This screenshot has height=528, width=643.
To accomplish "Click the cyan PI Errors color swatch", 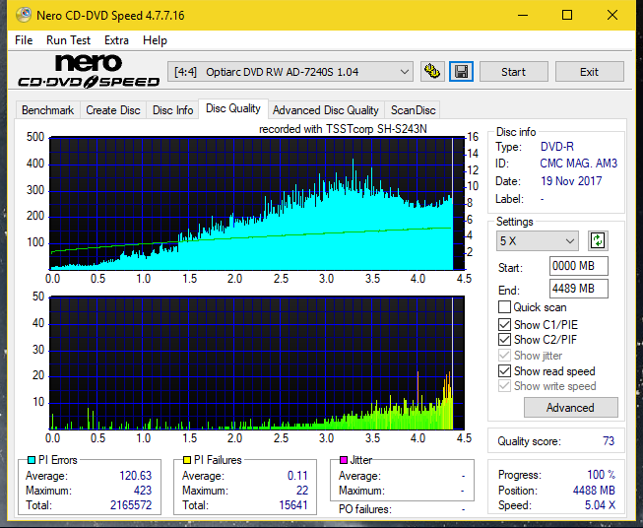I will 32,460.
